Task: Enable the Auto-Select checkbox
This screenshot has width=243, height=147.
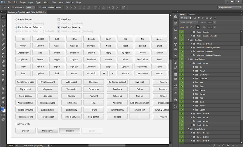Action: tap(12, 7)
